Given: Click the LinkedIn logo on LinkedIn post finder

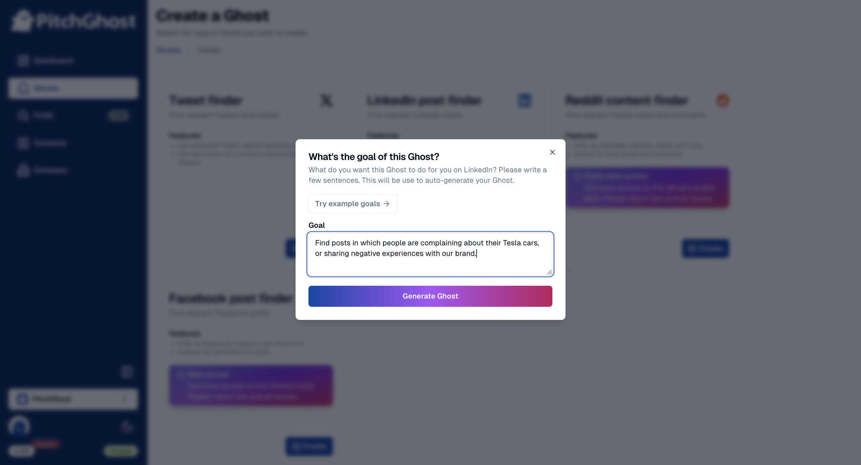Looking at the screenshot, I should click(x=524, y=101).
